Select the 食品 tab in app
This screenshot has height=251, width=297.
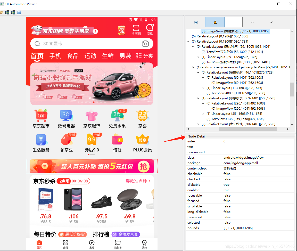tap(73, 56)
